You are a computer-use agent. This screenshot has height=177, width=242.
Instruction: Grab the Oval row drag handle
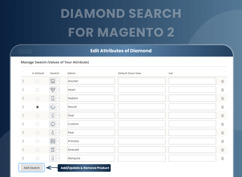click(23, 115)
